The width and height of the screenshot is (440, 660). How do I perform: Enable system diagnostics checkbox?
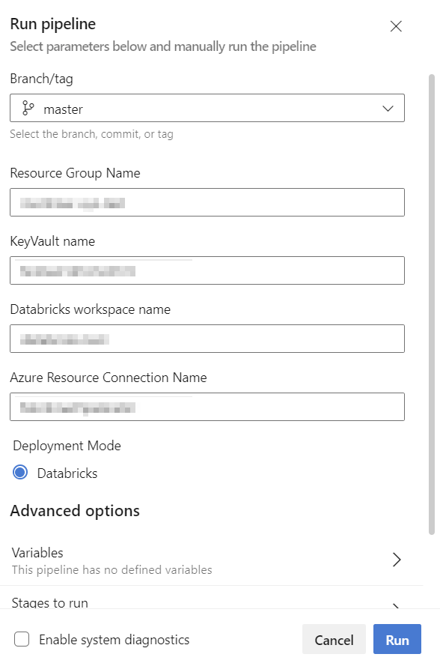(x=22, y=639)
